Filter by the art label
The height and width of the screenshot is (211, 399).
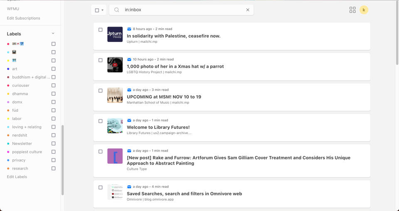coord(15,69)
